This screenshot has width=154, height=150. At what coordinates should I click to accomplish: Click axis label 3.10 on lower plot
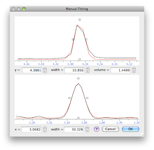[67, 122]
